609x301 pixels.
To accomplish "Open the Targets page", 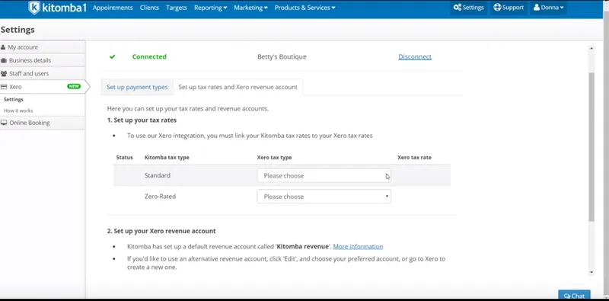I will [177, 8].
